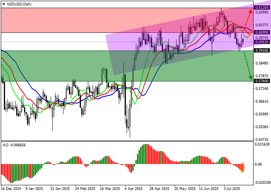This screenshot has width=271, height=193.
Task: Select the 0.60000 price level label
Action: point(262,32)
